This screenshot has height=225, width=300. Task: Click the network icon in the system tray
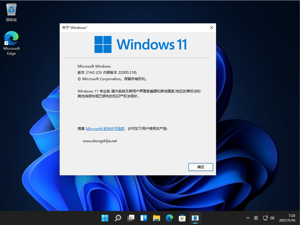tap(265, 218)
